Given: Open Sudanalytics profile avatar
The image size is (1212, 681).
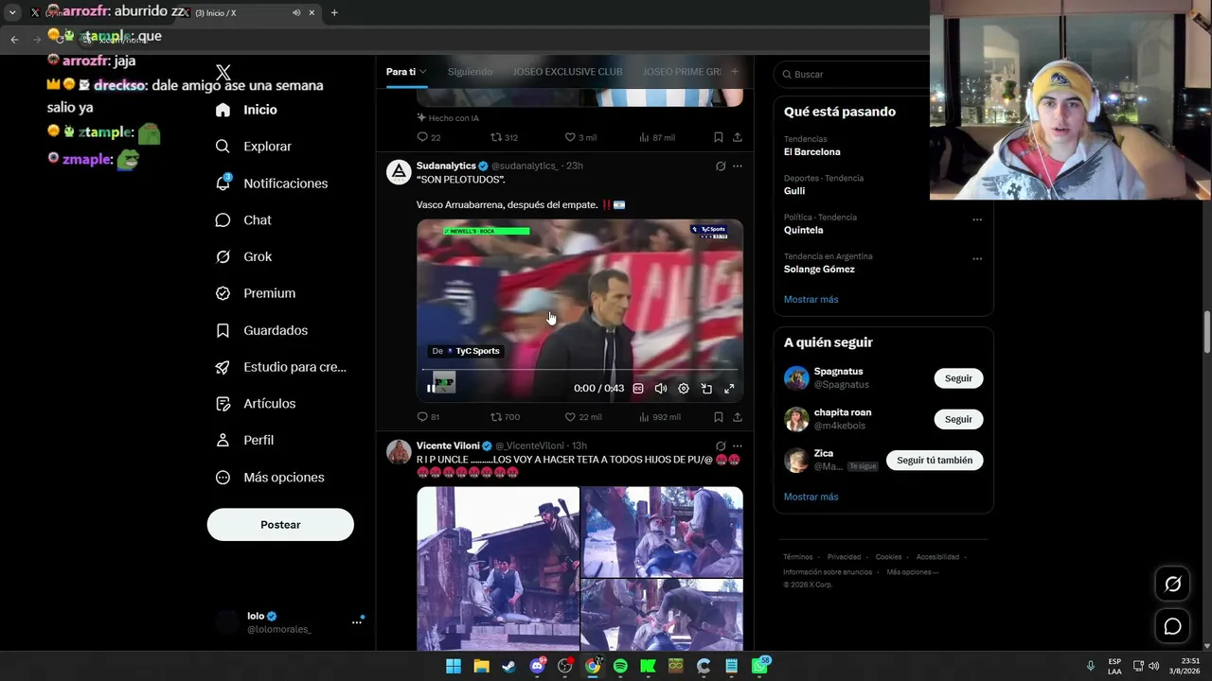Looking at the screenshot, I should (399, 171).
